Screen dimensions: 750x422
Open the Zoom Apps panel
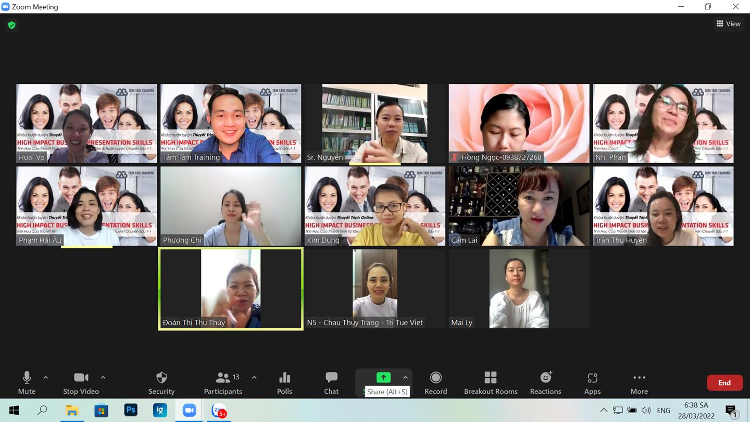pos(592,382)
